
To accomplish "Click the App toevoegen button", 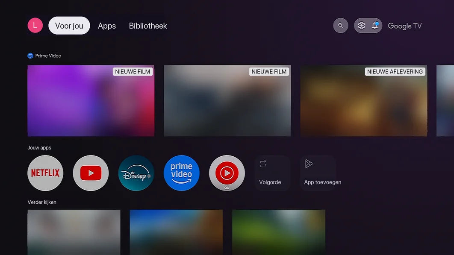I will point(318,173).
